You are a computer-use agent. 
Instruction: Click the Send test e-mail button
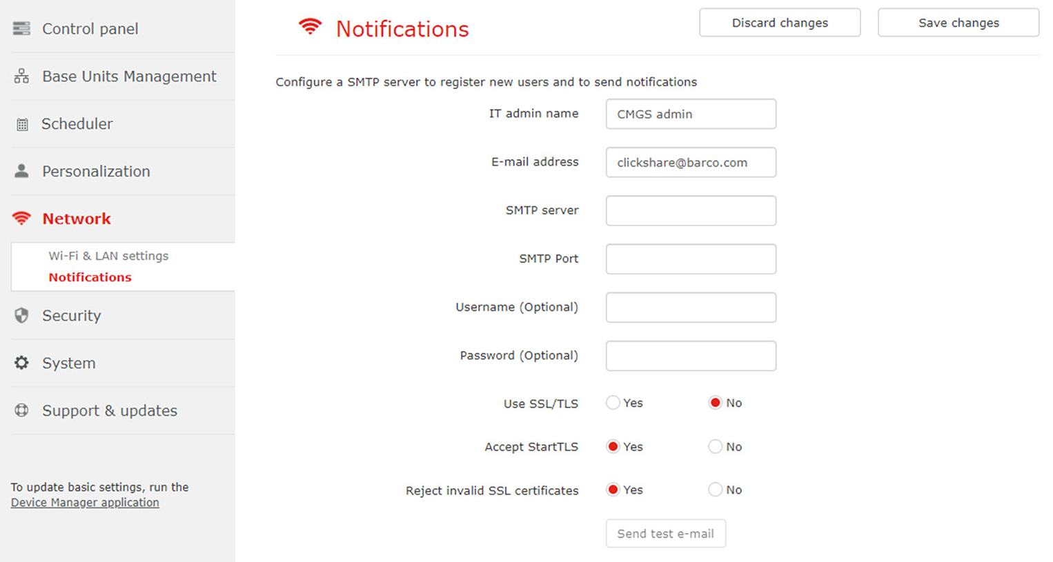pyautogui.click(x=666, y=534)
